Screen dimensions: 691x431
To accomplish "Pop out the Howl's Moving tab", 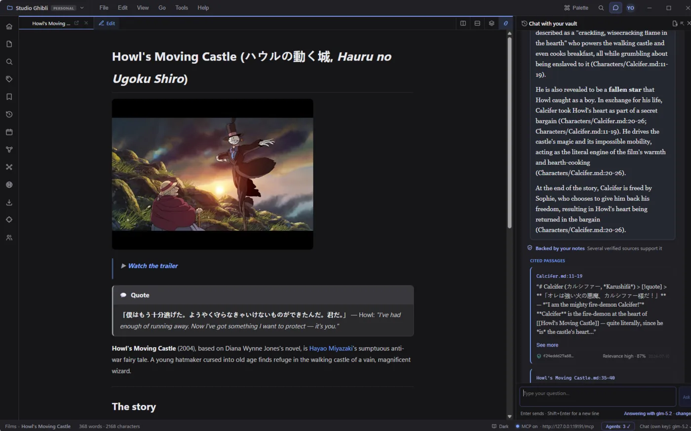I will point(77,23).
